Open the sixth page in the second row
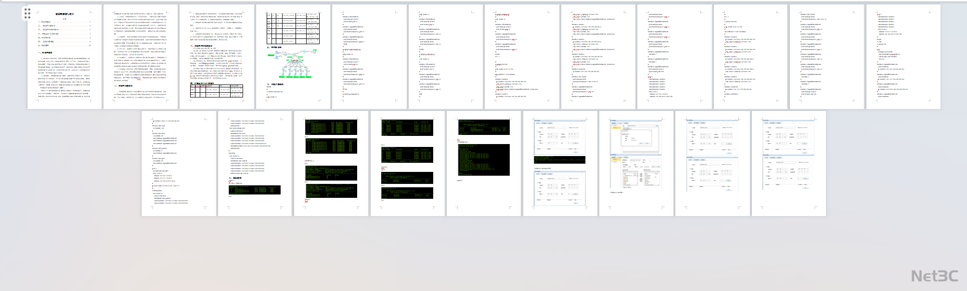The width and height of the screenshot is (967, 291). coord(560,163)
